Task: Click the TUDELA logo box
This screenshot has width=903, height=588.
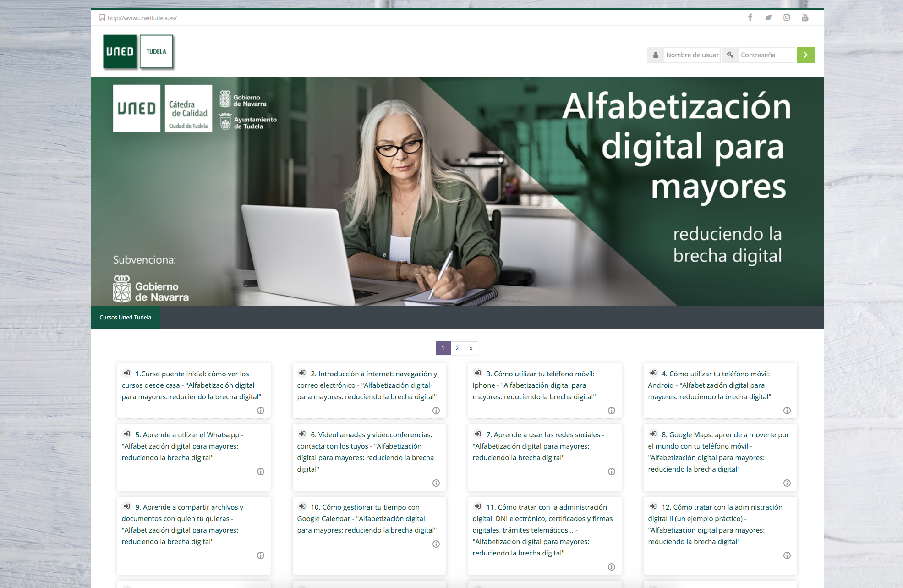Action: point(156,52)
